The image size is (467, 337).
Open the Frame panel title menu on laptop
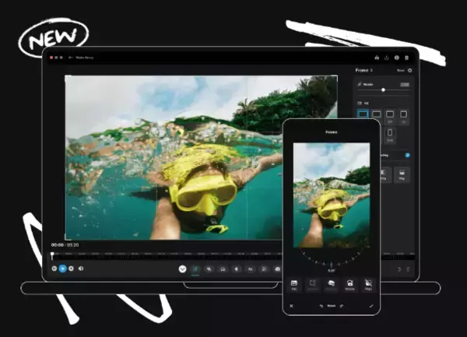(x=363, y=70)
